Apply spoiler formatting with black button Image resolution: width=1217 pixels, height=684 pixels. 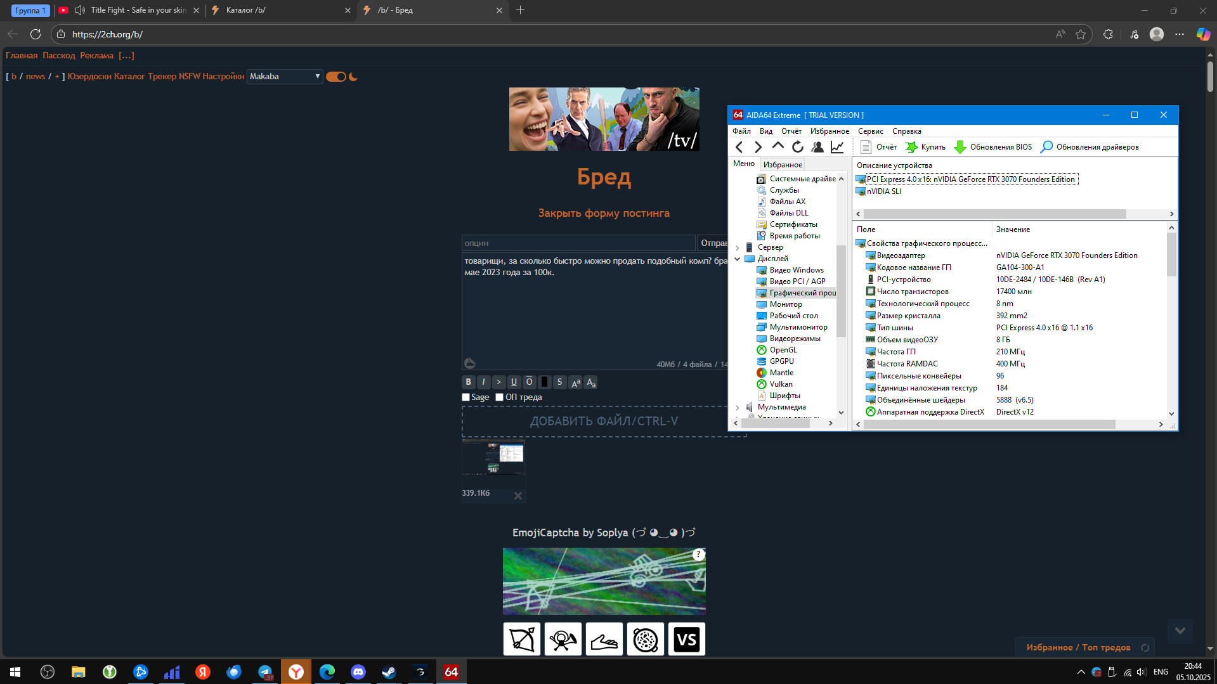click(x=545, y=382)
